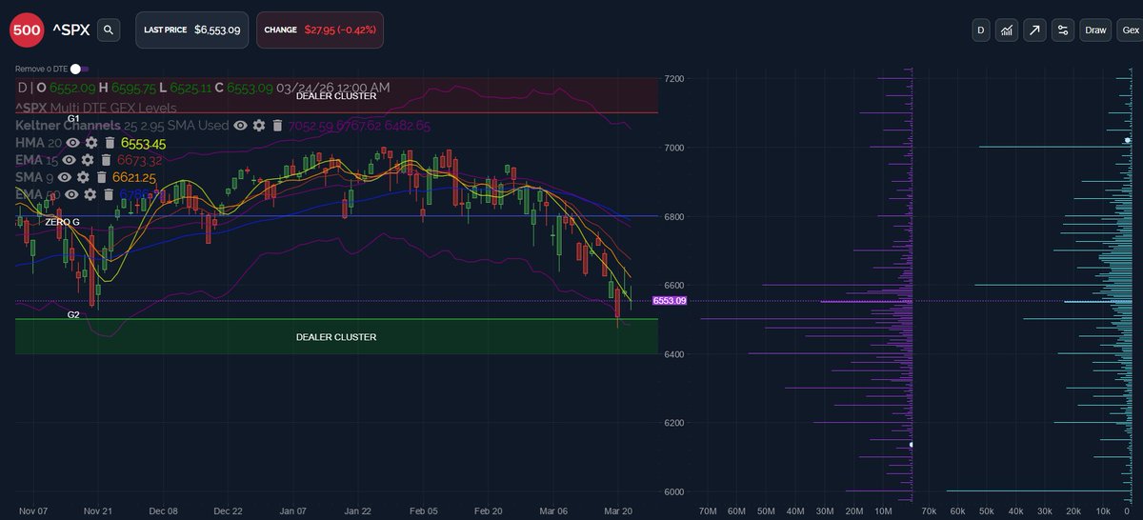
Task: Delete the EMA 50 indicator
Action: tap(108, 194)
